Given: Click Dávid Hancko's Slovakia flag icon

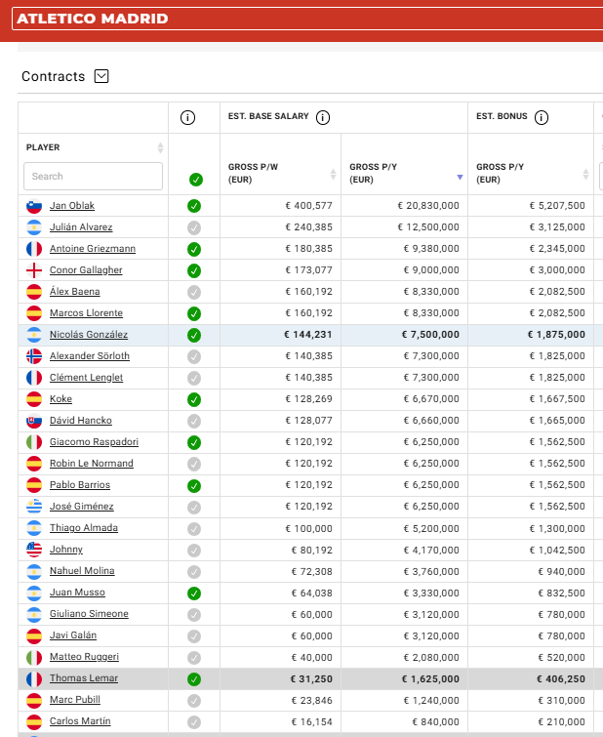Looking at the screenshot, I should pyautogui.click(x=34, y=421).
